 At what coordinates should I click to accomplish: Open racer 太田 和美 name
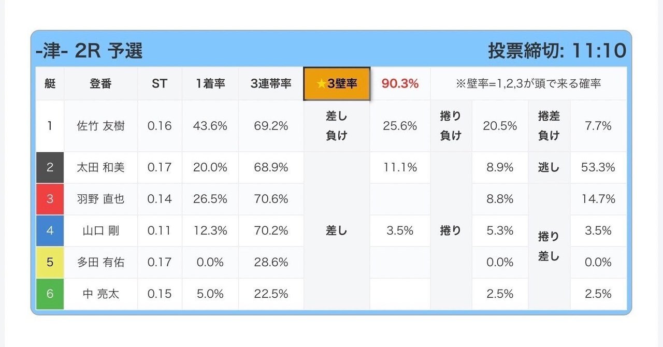coord(100,167)
